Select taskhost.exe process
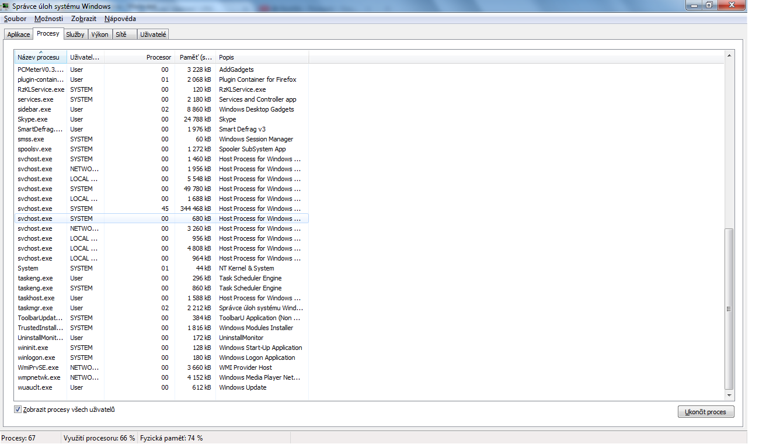This screenshot has height=444, width=766. pyautogui.click(x=161, y=298)
